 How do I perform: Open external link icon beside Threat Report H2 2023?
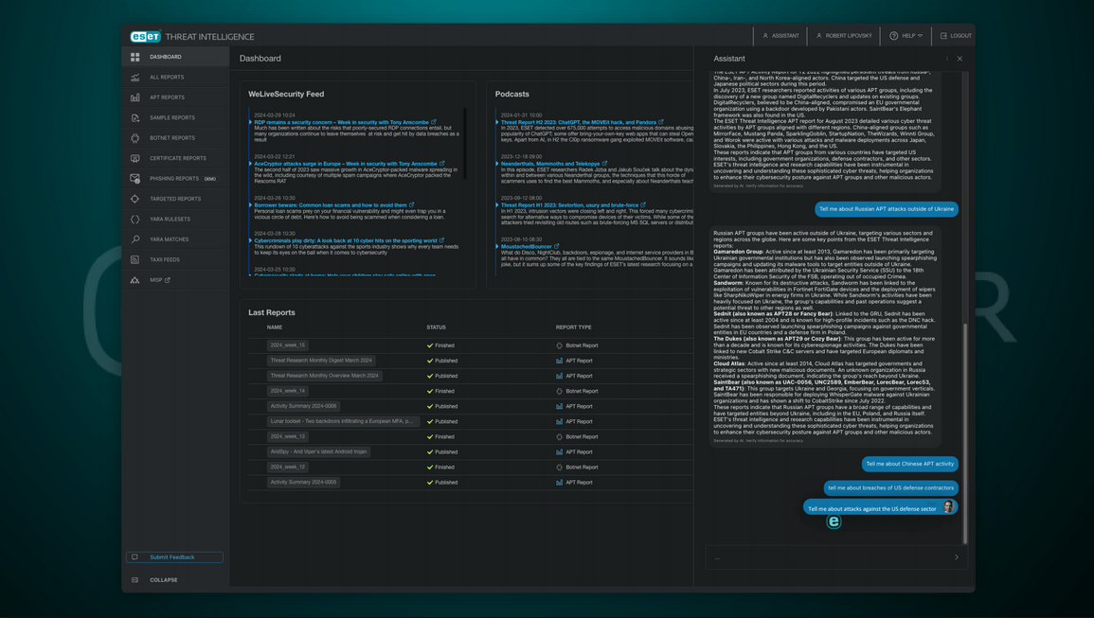click(661, 122)
